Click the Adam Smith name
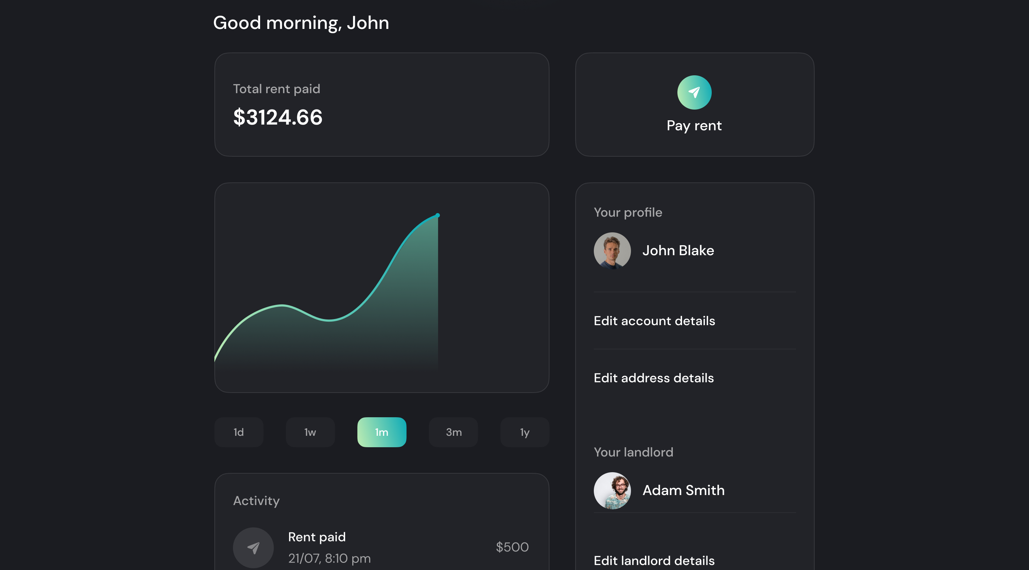This screenshot has height=570, width=1029. 683,490
